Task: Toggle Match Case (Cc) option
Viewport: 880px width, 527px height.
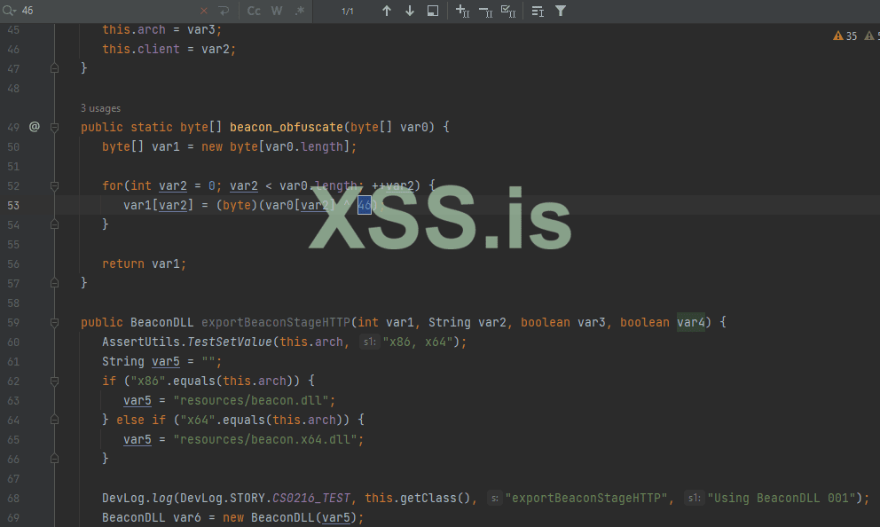Action: click(254, 11)
